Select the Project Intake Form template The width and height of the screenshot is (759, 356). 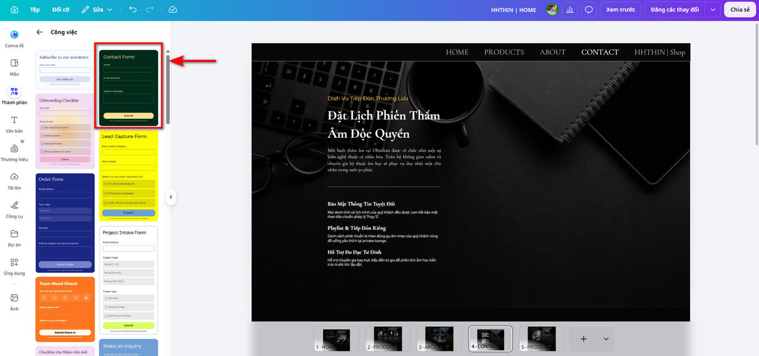[x=128, y=279]
